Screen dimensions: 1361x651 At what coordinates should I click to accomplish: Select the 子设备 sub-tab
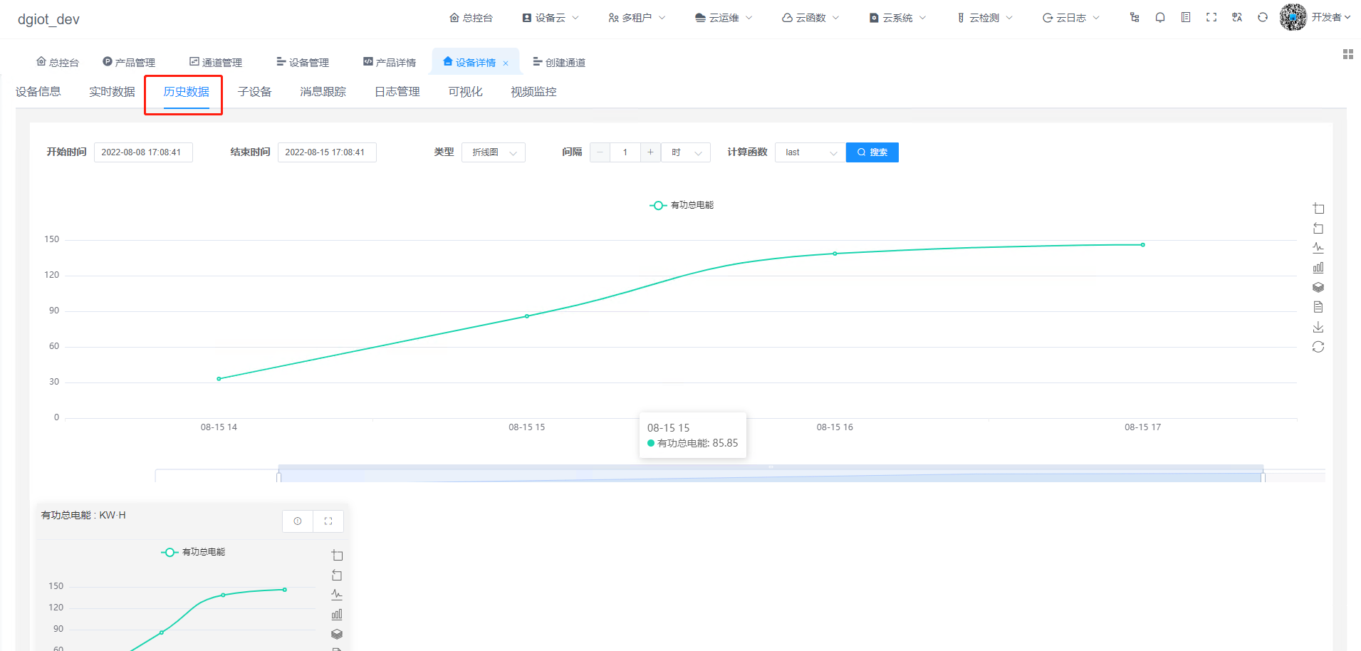tap(254, 92)
